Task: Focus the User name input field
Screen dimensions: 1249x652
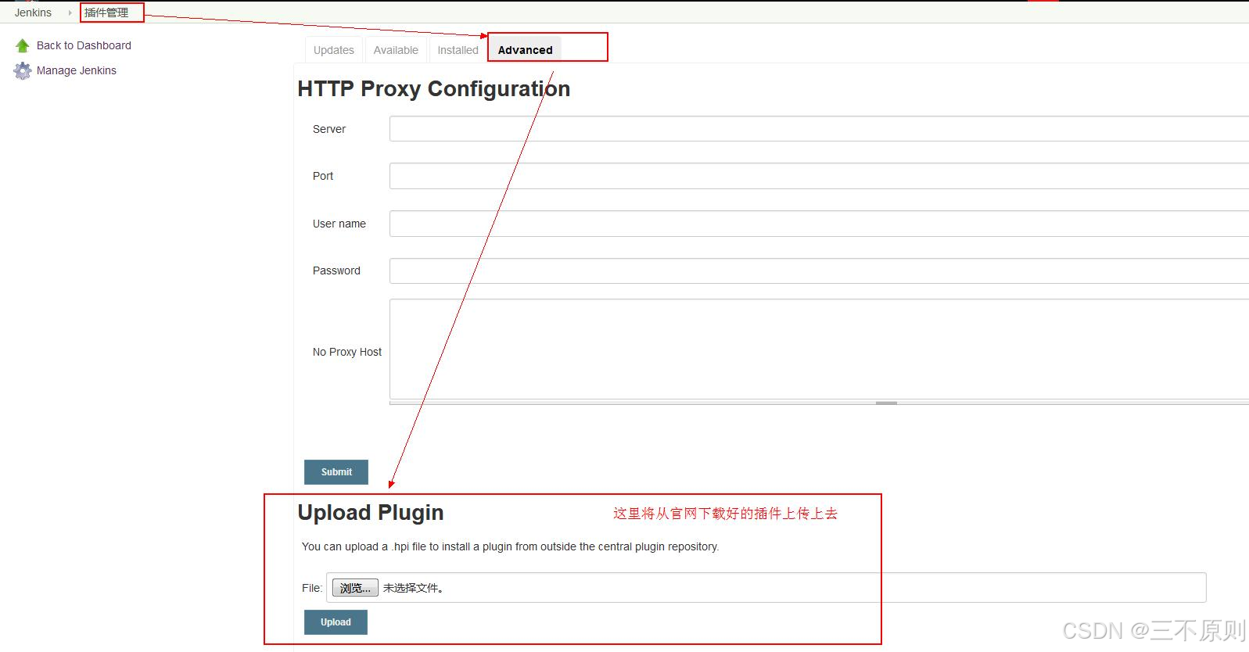Action: click(x=819, y=224)
